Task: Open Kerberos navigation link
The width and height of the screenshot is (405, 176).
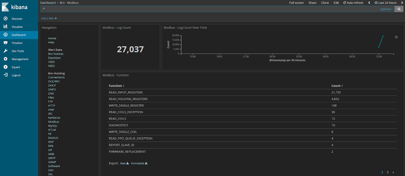Action: [54, 118]
